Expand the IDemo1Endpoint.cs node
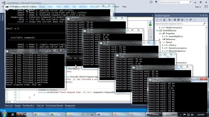The height and width of the screenshot is (117, 209). pos(163,51)
